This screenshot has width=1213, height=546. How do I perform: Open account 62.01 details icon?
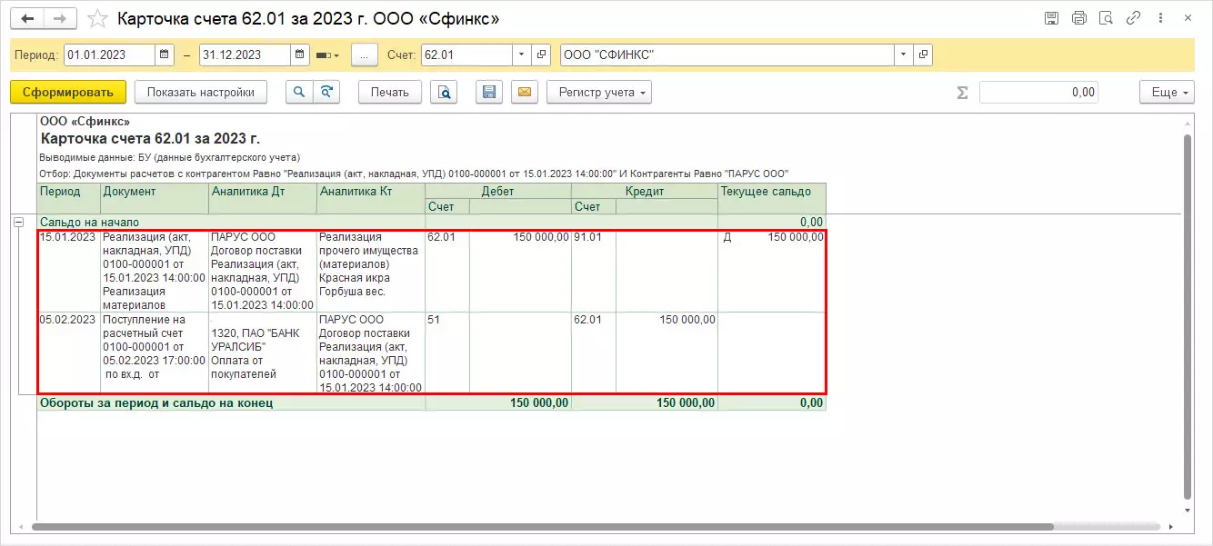click(541, 55)
